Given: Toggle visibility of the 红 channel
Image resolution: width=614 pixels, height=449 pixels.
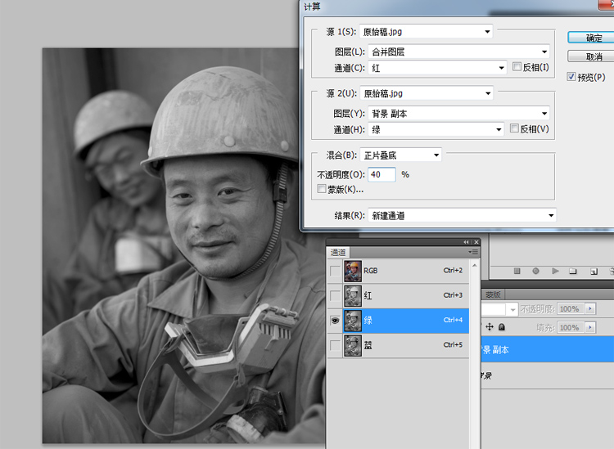Looking at the screenshot, I should pyautogui.click(x=335, y=296).
